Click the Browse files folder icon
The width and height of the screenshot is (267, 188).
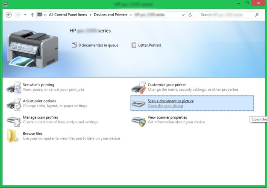tap(13, 136)
